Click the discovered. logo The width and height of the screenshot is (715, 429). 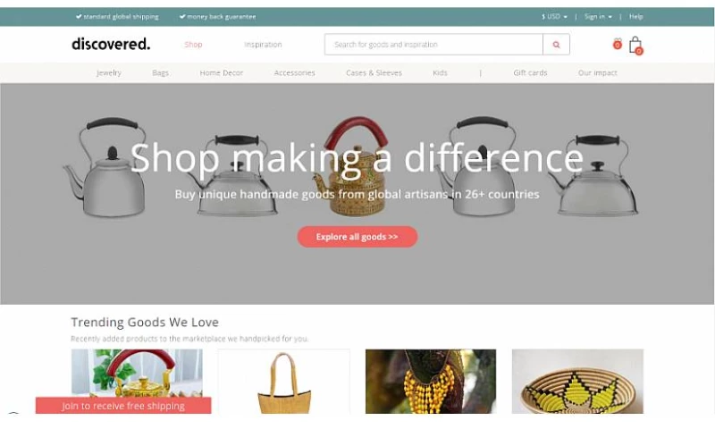tap(111, 44)
